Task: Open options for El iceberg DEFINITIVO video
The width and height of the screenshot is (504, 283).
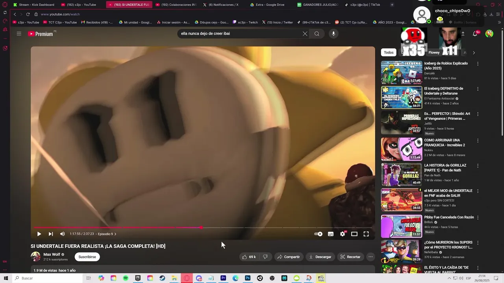Action: pos(478,89)
